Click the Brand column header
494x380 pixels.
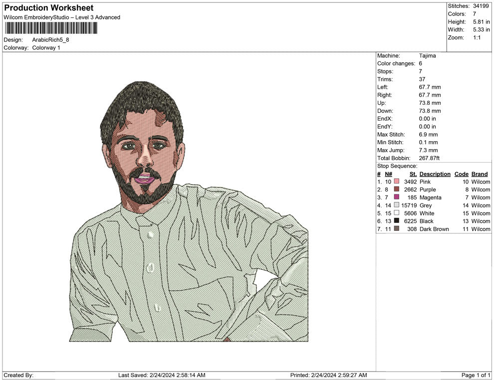click(x=480, y=174)
